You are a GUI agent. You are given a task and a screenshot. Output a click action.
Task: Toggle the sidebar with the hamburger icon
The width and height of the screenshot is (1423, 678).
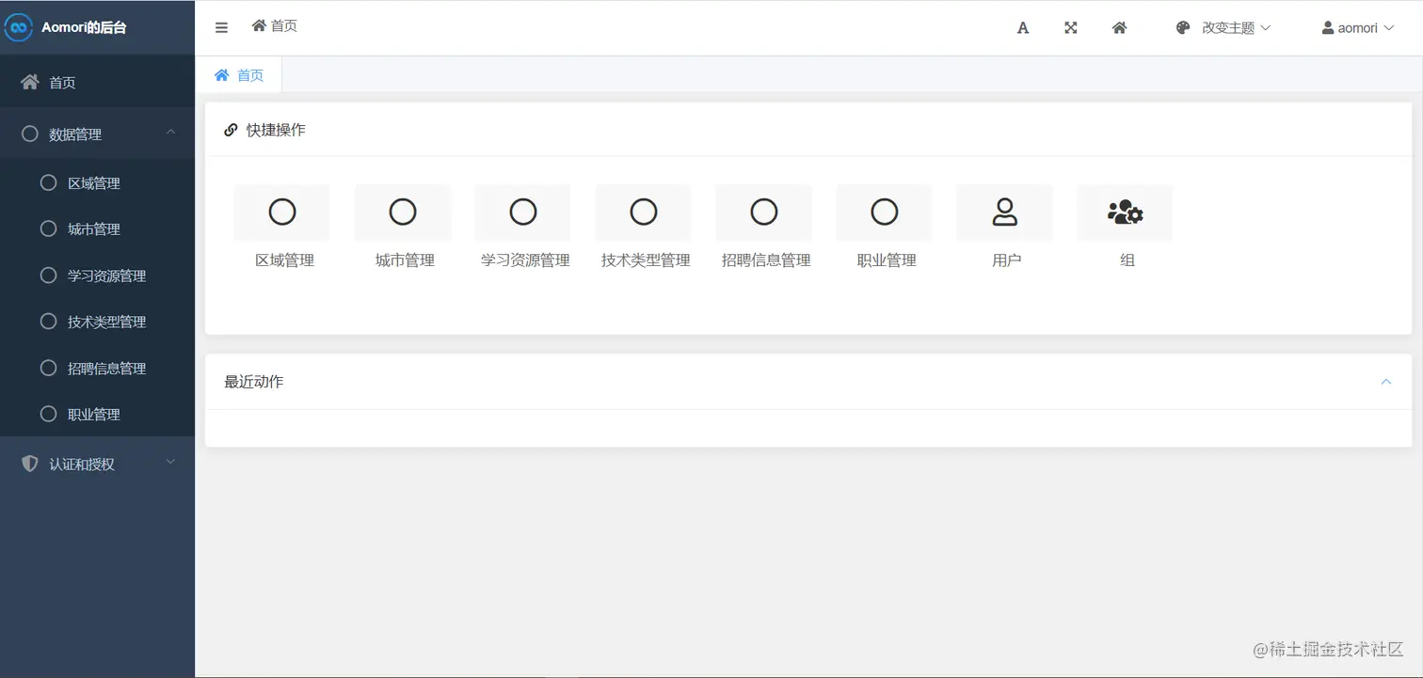point(221,27)
